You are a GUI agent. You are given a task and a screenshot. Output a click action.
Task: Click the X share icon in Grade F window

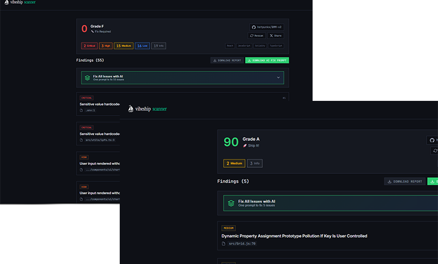tap(271, 36)
